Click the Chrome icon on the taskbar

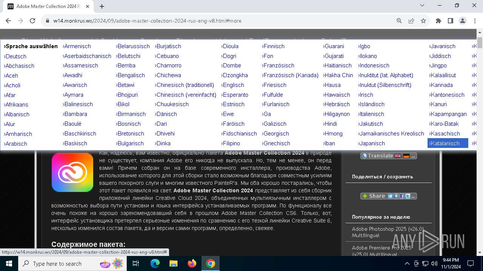click(211, 263)
